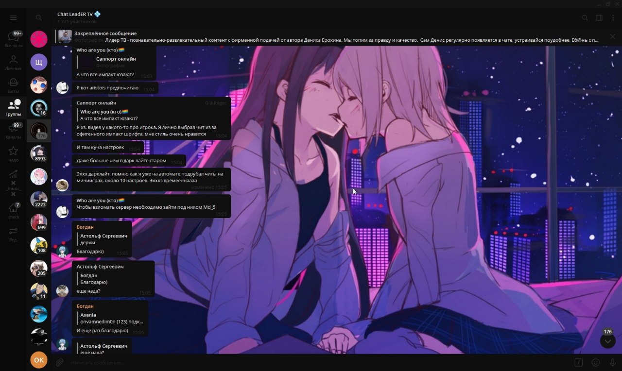The height and width of the screenshot is (371, 622).
Task: Click the avatar beside 'еще нада?' message
Action: pos(62,290)
